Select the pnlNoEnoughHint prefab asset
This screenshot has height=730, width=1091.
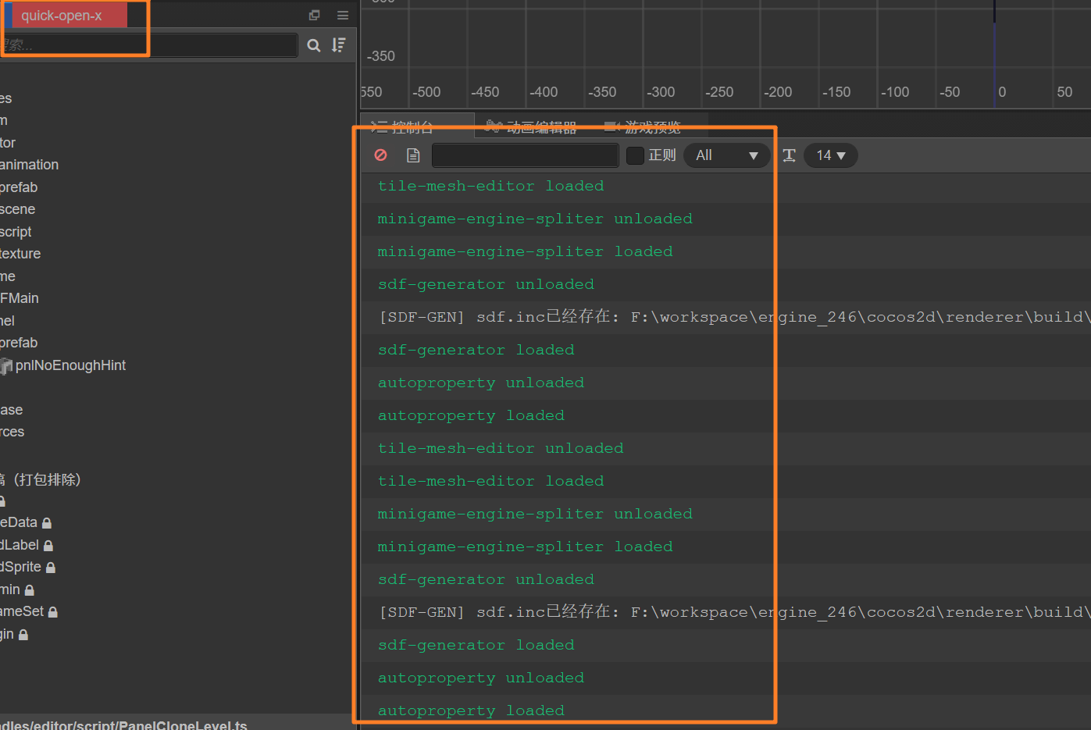(x=70, y=365)
